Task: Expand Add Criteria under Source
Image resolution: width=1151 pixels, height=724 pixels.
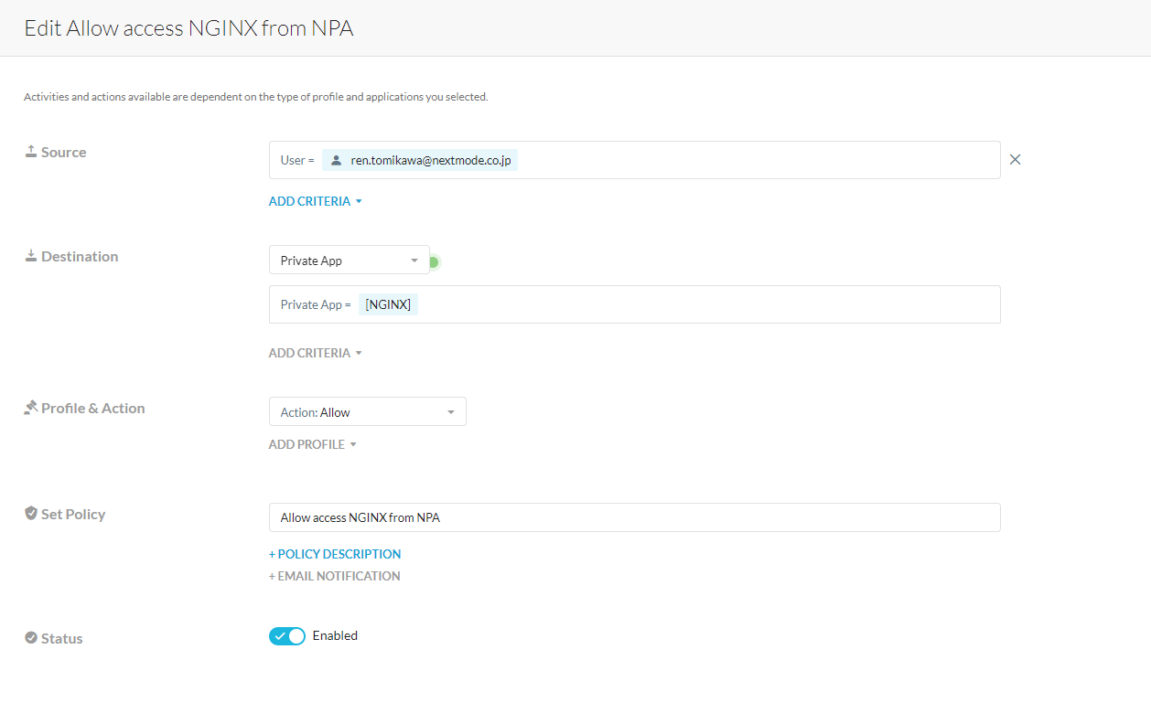Action: click(x=315, y=201)
